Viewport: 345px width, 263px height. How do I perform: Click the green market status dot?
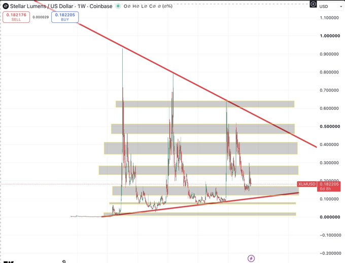[118, 6]
